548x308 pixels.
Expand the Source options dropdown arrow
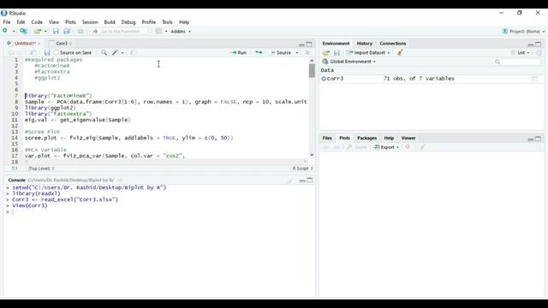pos(297,53)
